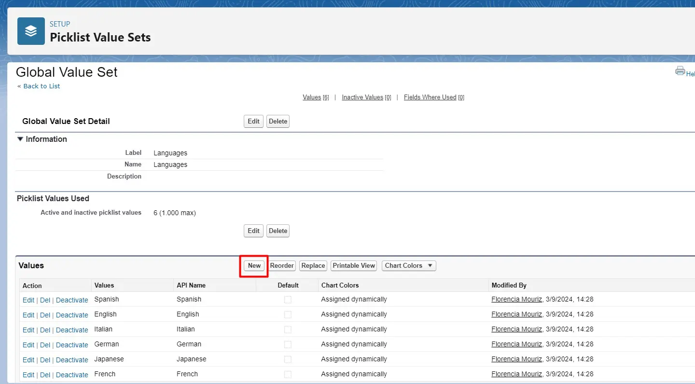695x384 pixels.
Task: Toggle the Default checkbox for Spanish
Action: pyautogui.click(x=288, y=300)
